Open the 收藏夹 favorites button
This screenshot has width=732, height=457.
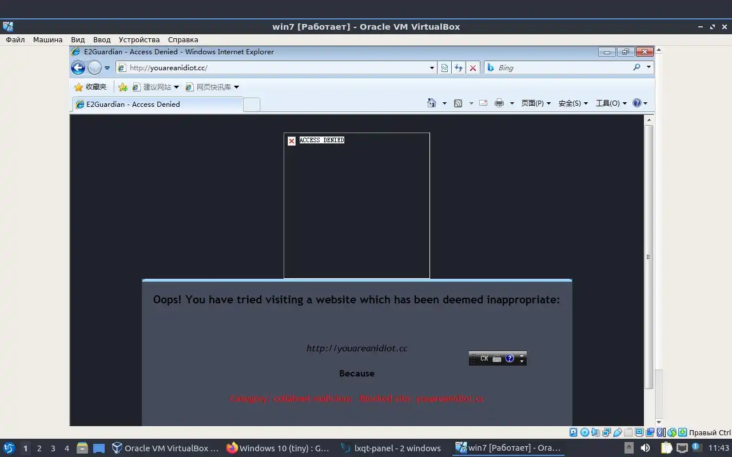(x=90, y=87)
